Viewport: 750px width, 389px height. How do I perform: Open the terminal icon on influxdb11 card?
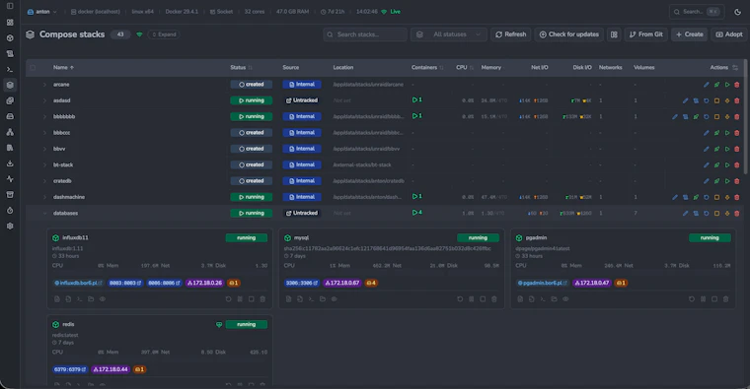click(x=79, y=299)
